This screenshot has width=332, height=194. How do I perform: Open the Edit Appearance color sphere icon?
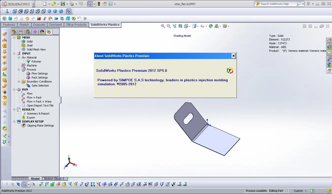(x=211, y=26)
